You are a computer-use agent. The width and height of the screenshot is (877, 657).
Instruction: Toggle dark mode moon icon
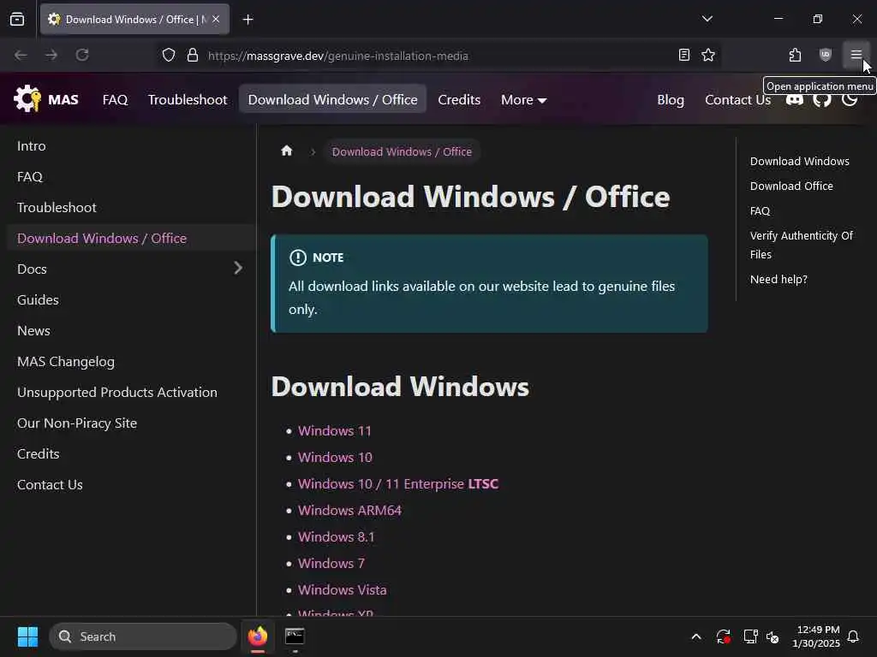pyautogui.click(x=849, y=99)
